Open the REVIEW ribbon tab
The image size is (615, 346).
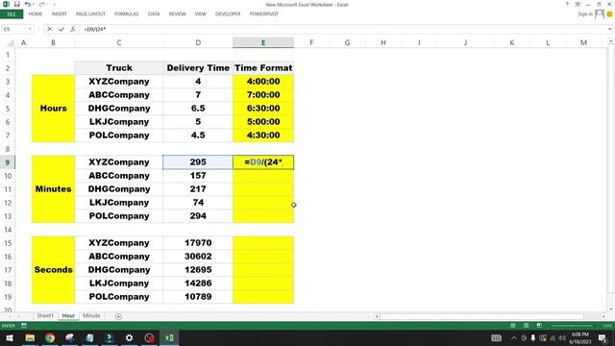177,14
